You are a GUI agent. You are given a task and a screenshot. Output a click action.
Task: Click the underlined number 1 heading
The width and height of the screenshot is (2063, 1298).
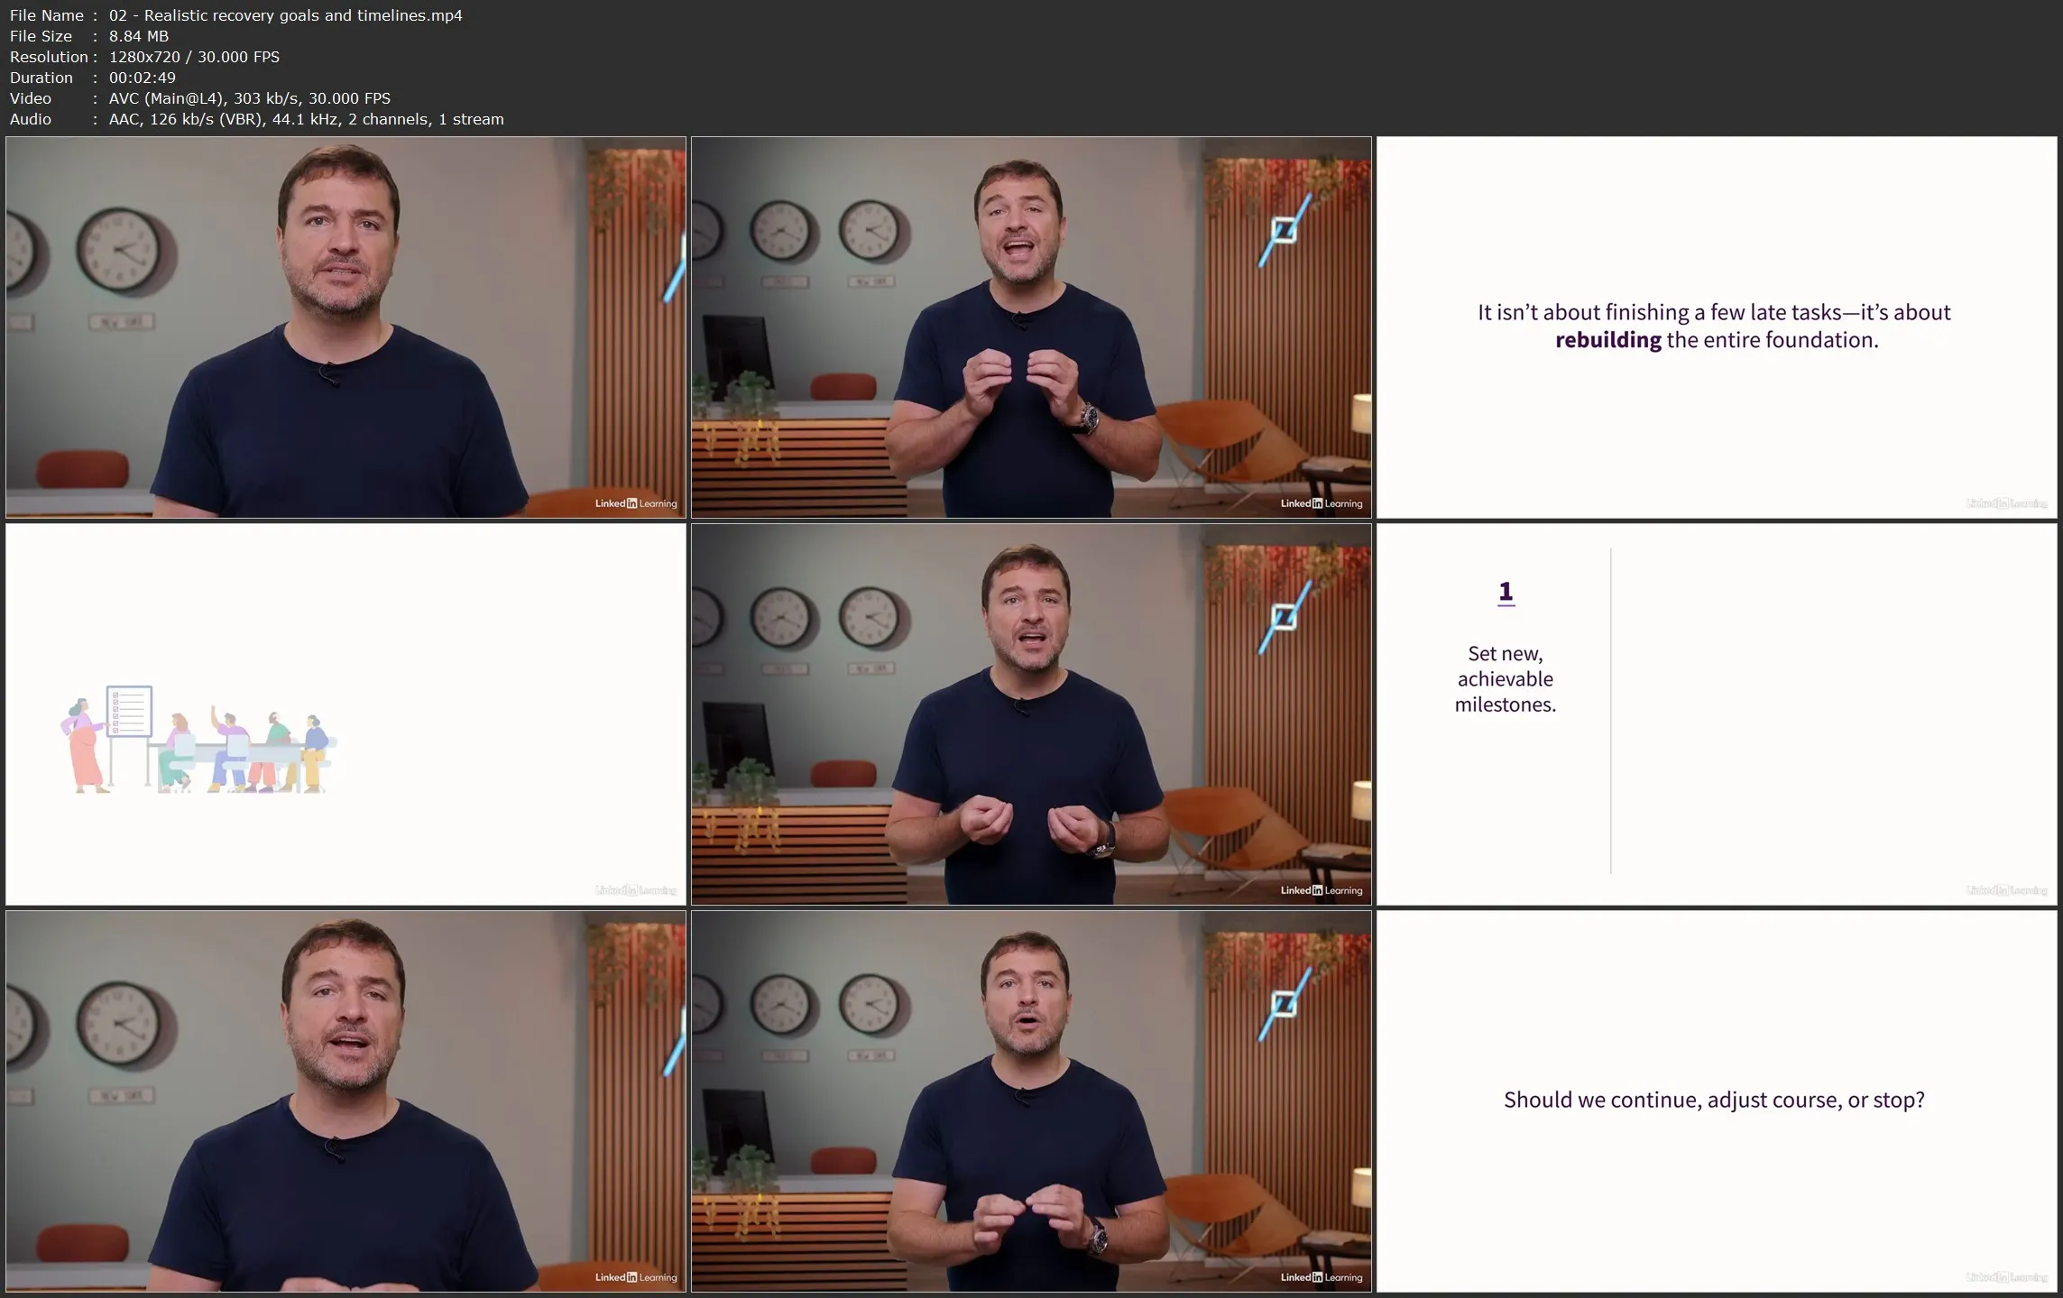pyautogui.click(x=1505, y=592)
